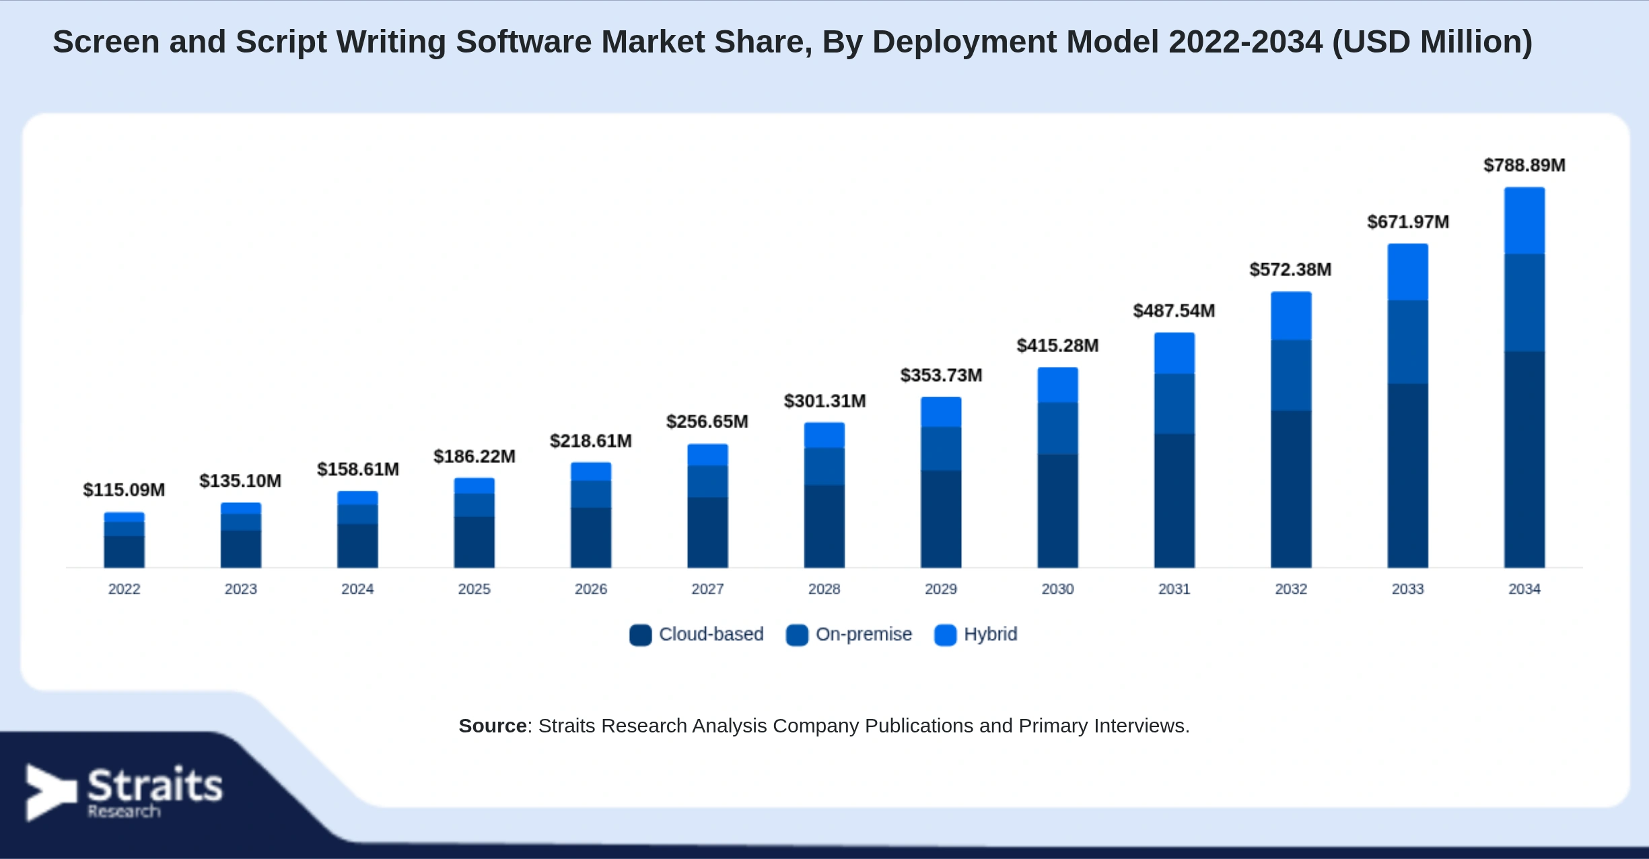Click the 2031 axis label
1649x859 pixels.
[1174, 589]
